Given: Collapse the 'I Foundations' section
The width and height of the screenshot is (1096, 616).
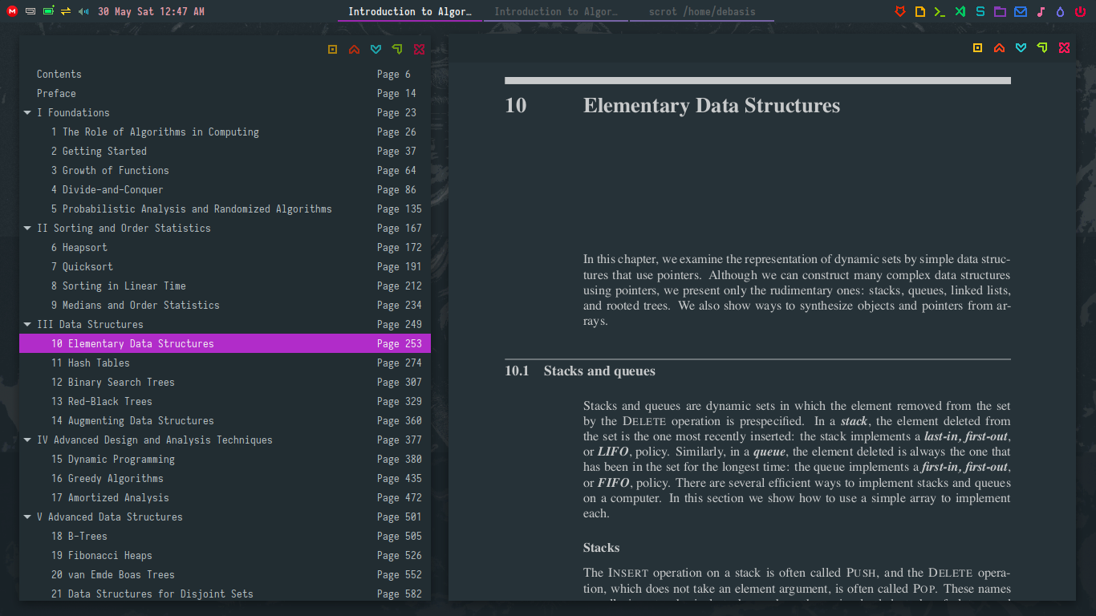Looking at the screenshot, I should pos(27,113).
